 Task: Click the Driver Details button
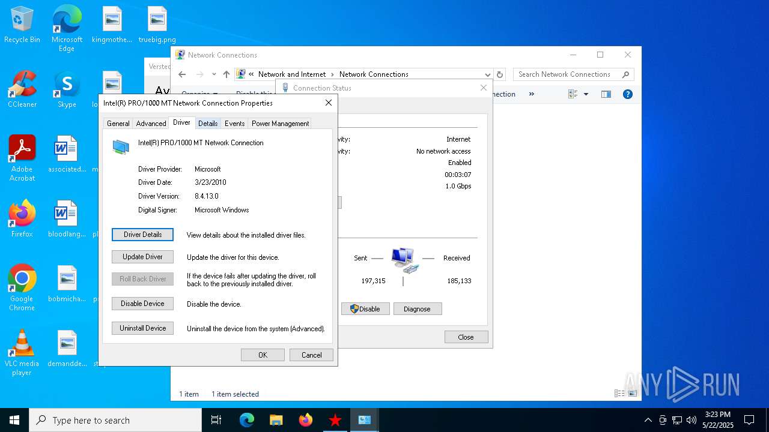pos(142,235)
